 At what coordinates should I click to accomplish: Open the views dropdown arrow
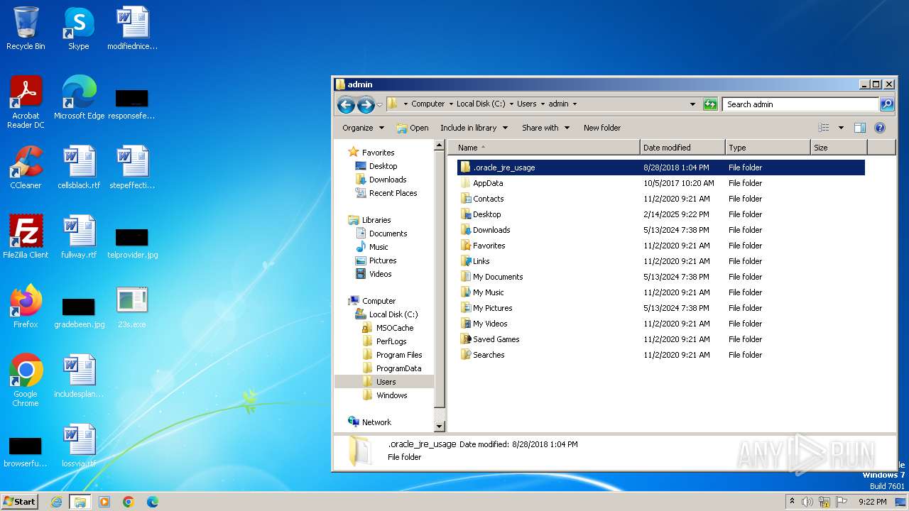click(x=841, y=128)
